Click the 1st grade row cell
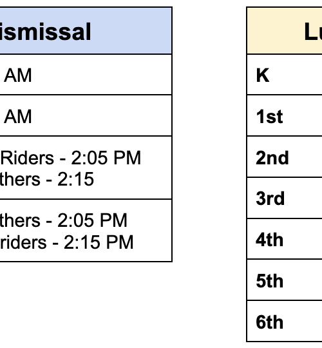Viewport: 322px width, 348px height. click(285, 115)
